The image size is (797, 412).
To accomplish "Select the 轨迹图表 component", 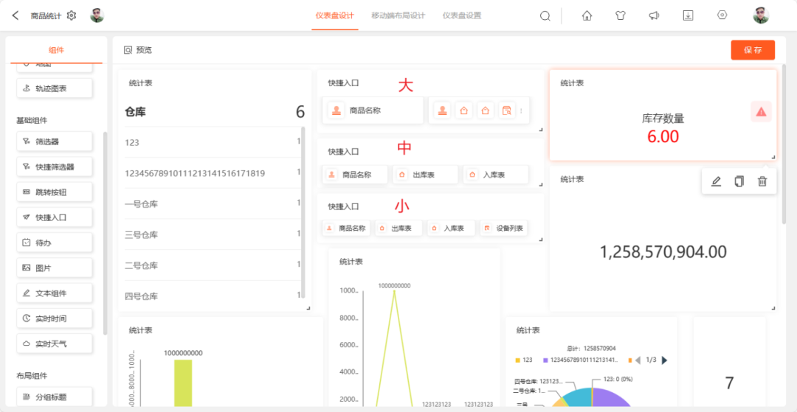I will point(55,88).
